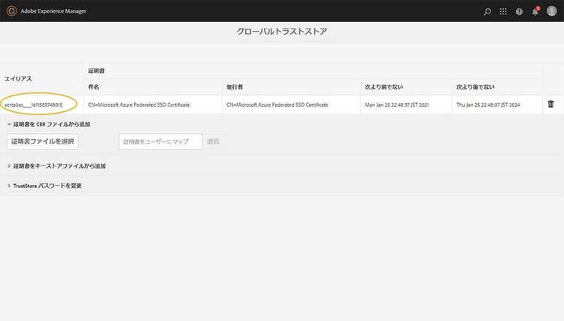Open the solutions grid switcher icon
The height and width of the screenshot is (321, 564).
(x=503, y=11)
